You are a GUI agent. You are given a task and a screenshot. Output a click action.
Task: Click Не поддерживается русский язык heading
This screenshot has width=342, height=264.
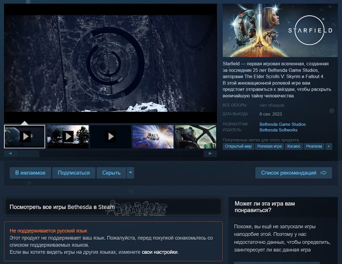(48, 231)
